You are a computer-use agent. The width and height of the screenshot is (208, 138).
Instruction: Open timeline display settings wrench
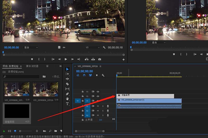103,75
